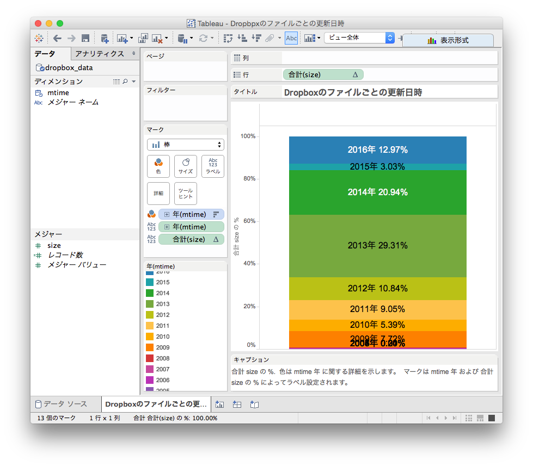Add a new story tab icon
Screen dimensions: 533x467
coord(254,404)
